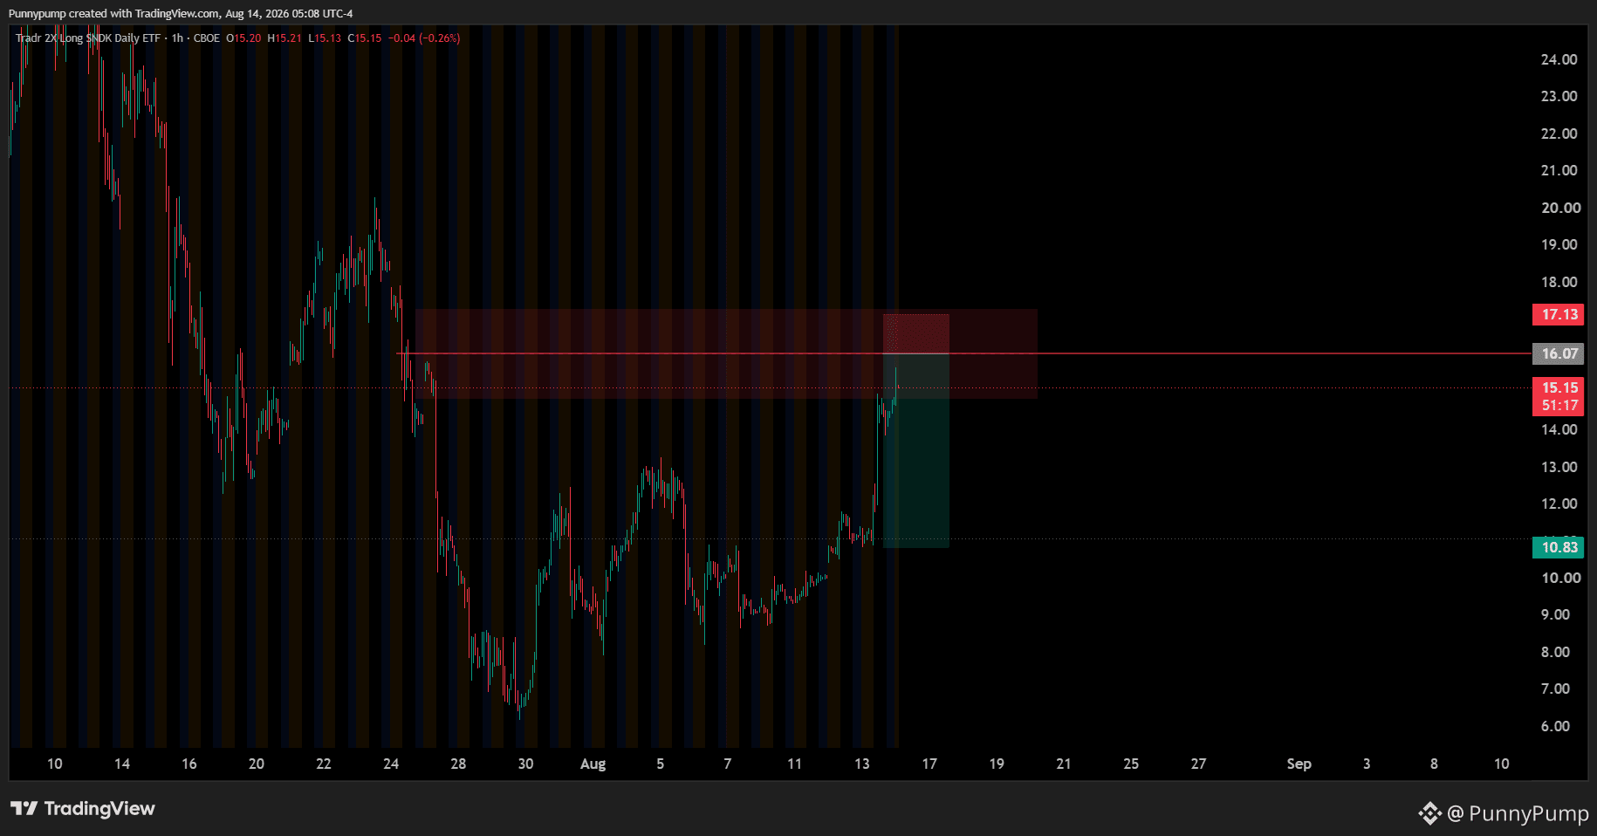The height and width of the screenshot is (836, 1597).
Task: Click the 13.00 price axis label
Action: [x=1559, y=467]
